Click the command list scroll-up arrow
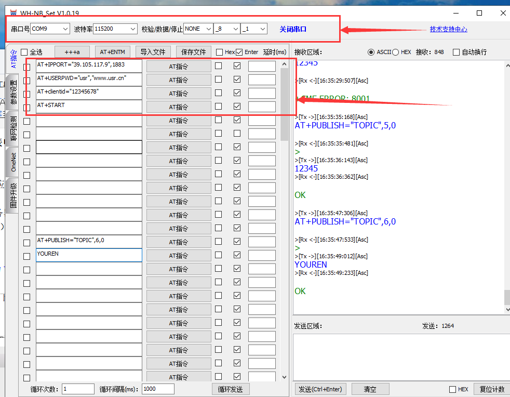510x397 pixels. (x=284, y=64)
